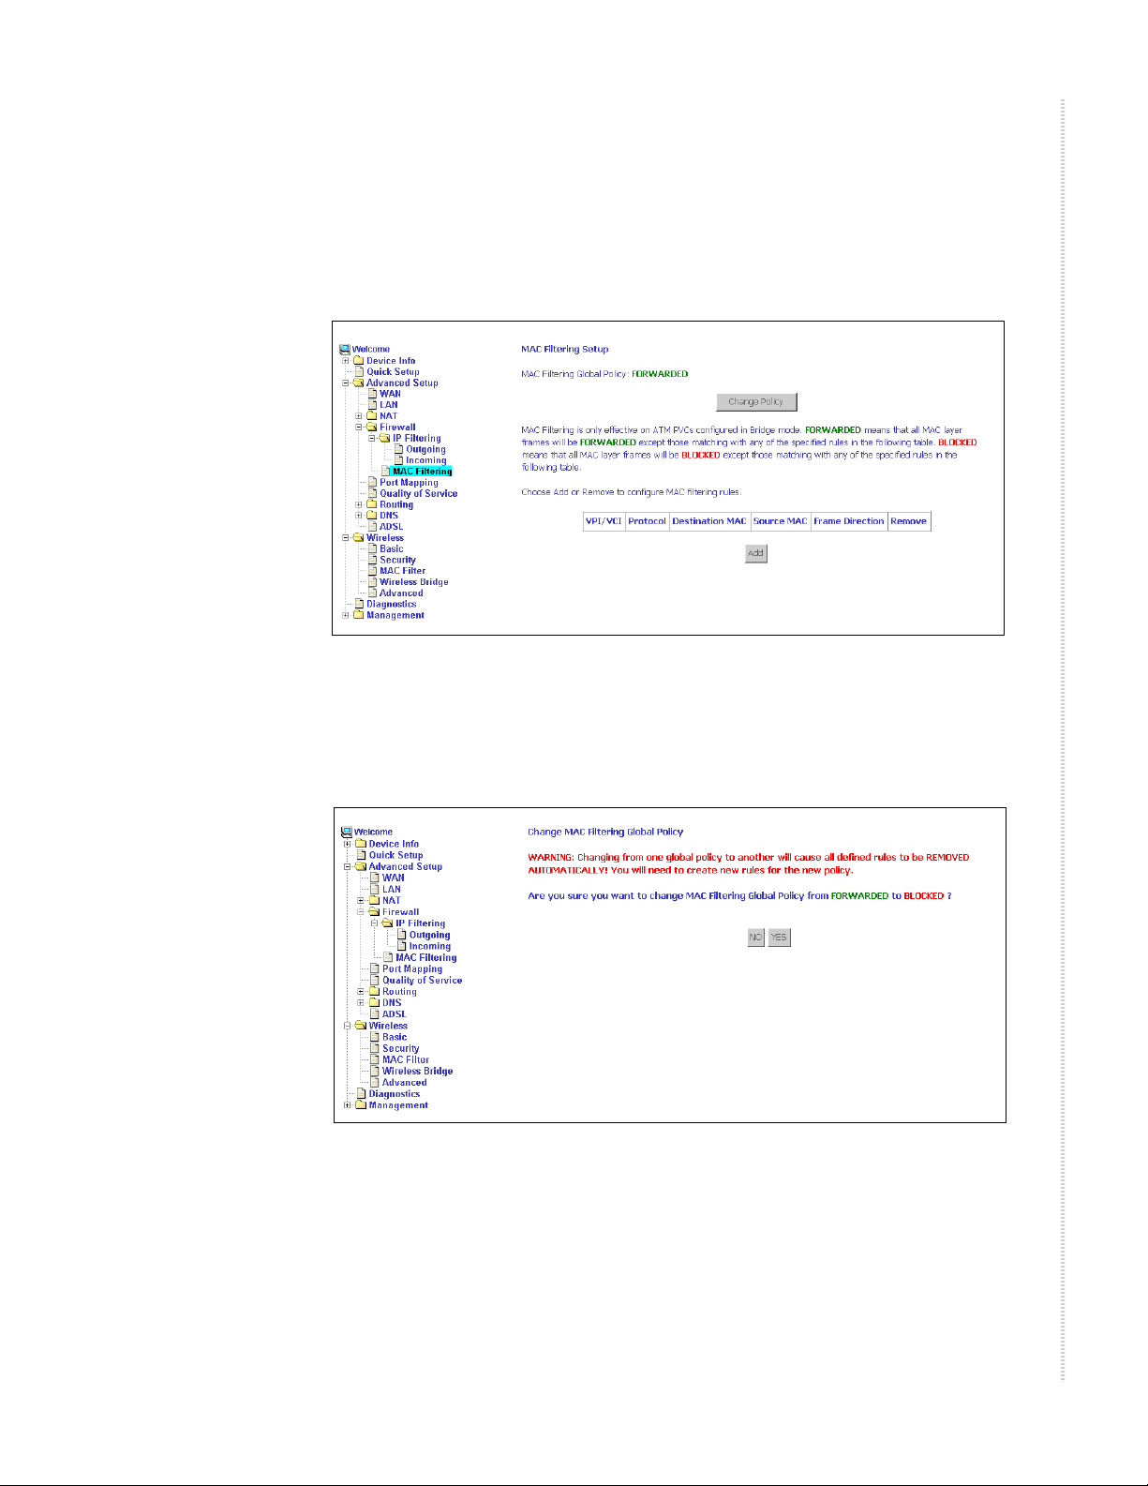Click Welcome computer icon on MAC Filtering Setup screen

click(x=345, y=349)
